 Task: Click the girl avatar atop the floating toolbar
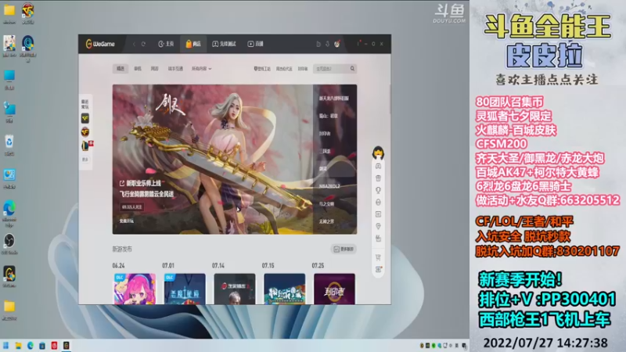tap(378, 153)
